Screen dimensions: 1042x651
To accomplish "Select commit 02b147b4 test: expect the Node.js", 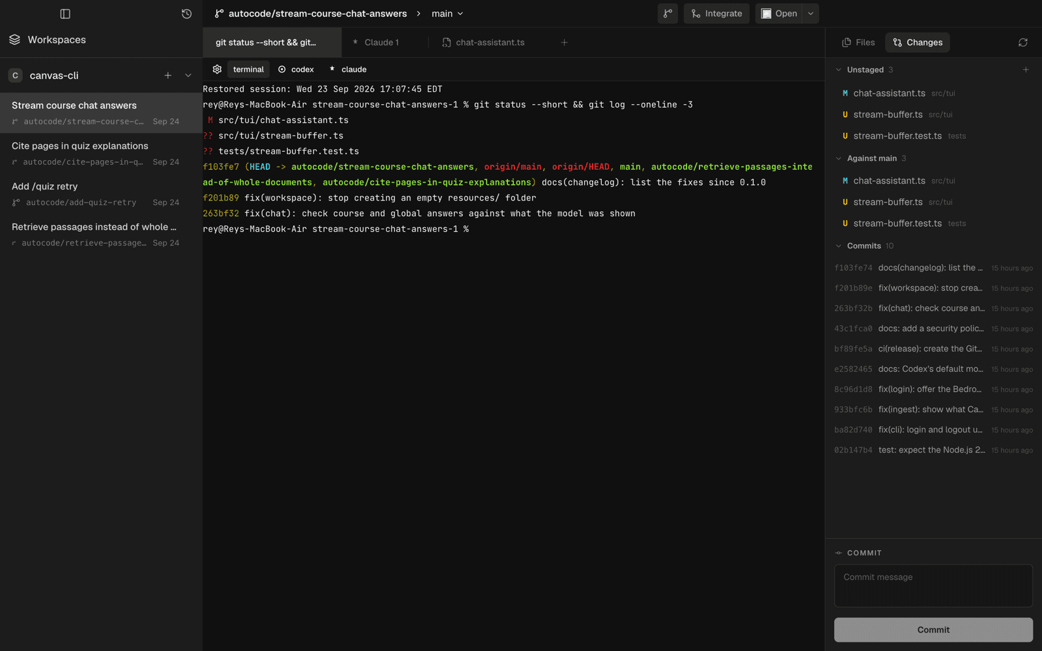I will (934, 450).
